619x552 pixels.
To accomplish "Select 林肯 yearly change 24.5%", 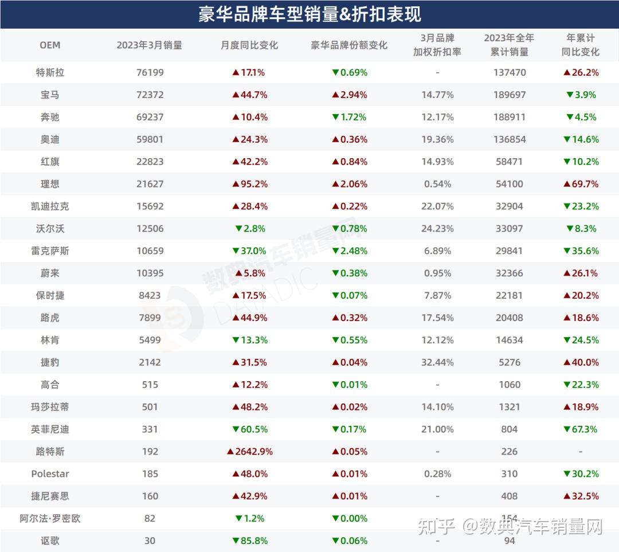I will click(x=581, y=340).
